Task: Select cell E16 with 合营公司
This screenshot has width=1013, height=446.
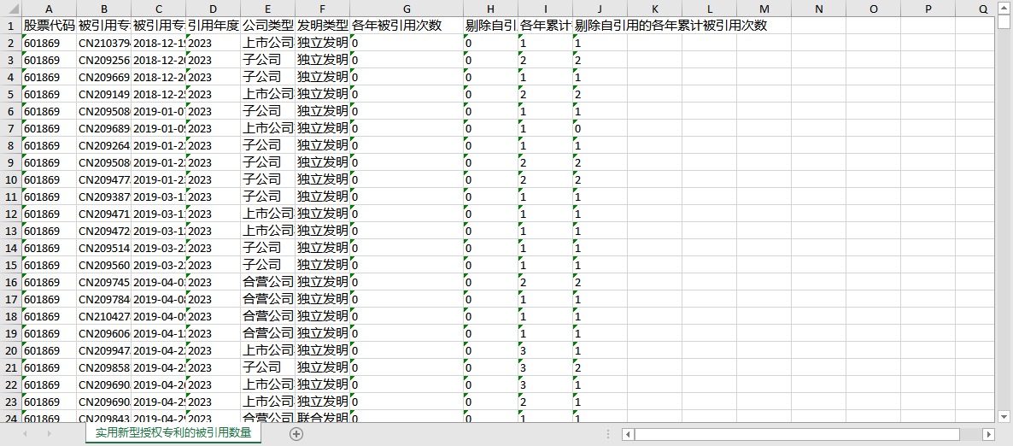Action: pyautogui.click(x=268, y=282)
